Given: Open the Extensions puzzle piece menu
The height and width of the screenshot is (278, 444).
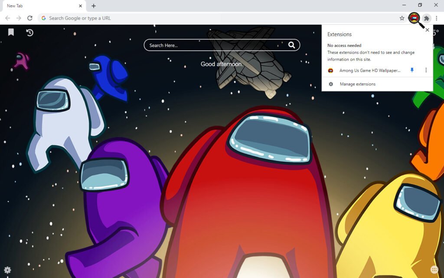Looking at the screenshot, I should click(427, 18).
